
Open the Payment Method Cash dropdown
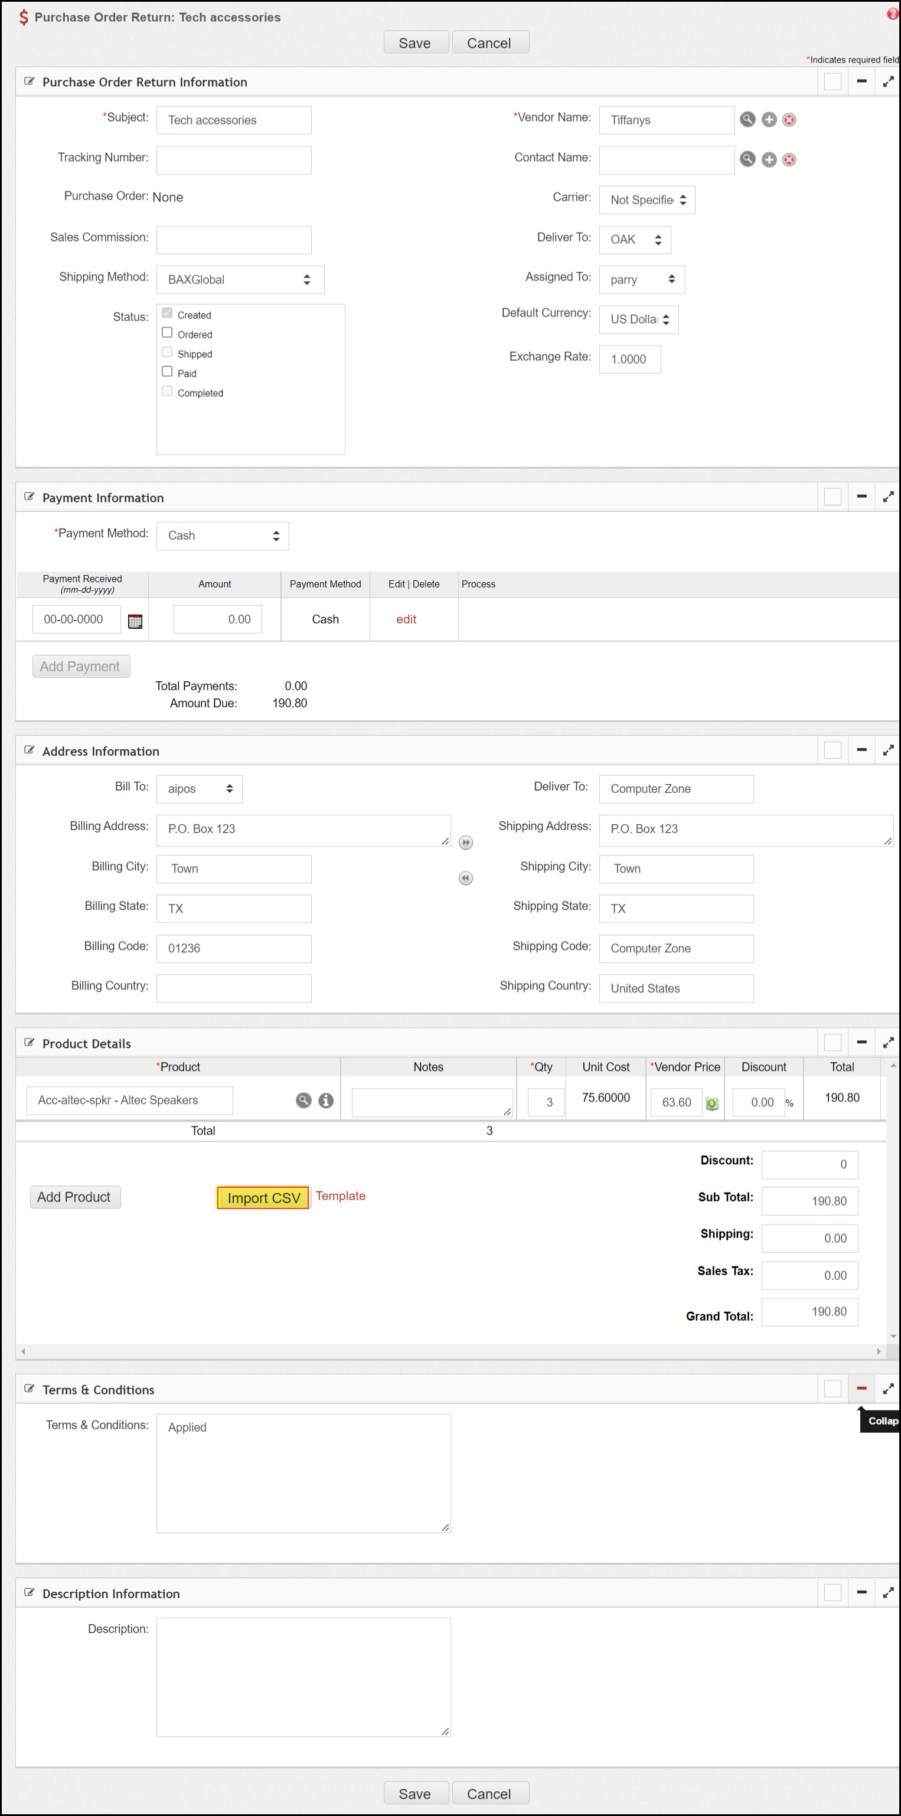click(x=223, y=536)
